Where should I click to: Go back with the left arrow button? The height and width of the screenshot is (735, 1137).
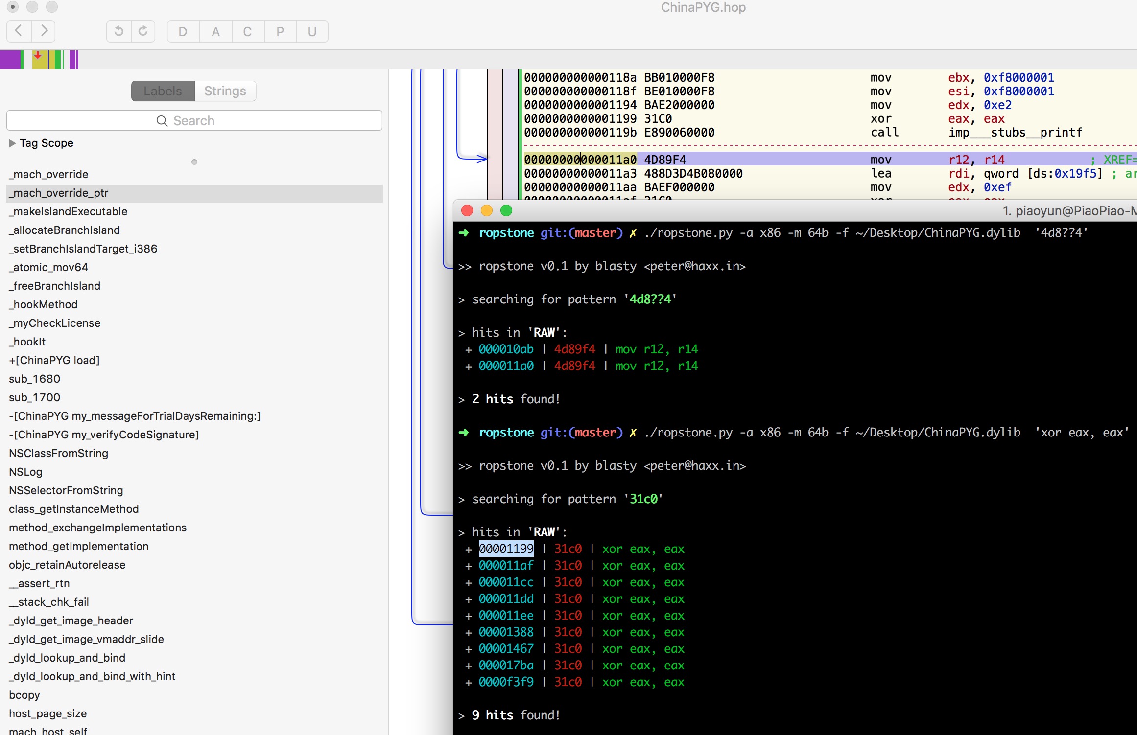19,31
